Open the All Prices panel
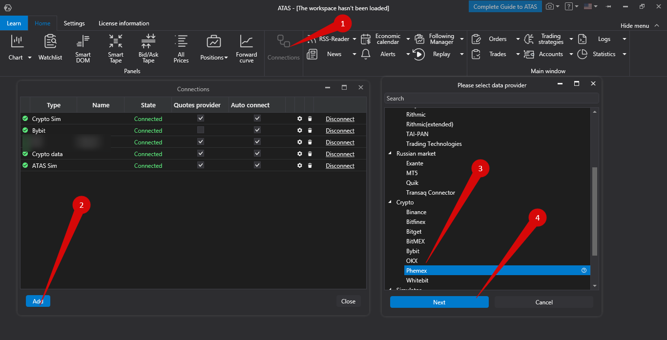Image resolution: width=667 pixels, height=340 pixels. tap(181, 49)
